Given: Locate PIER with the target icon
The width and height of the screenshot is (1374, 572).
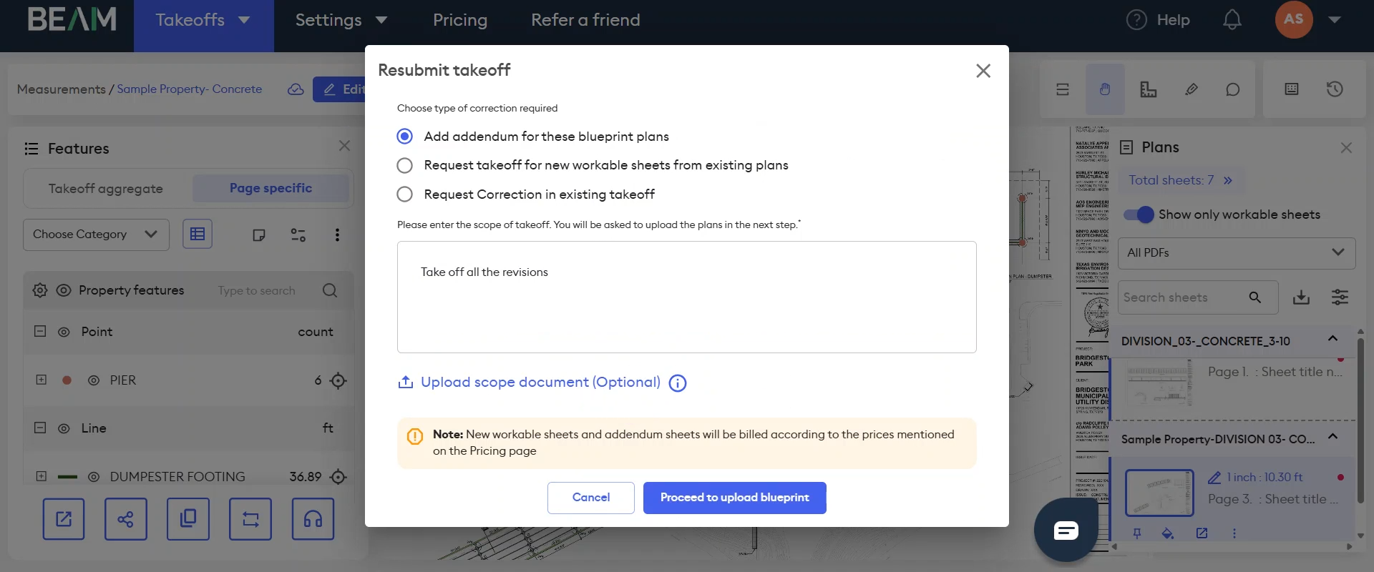Looking at the screenshot, I should (338, 380).
